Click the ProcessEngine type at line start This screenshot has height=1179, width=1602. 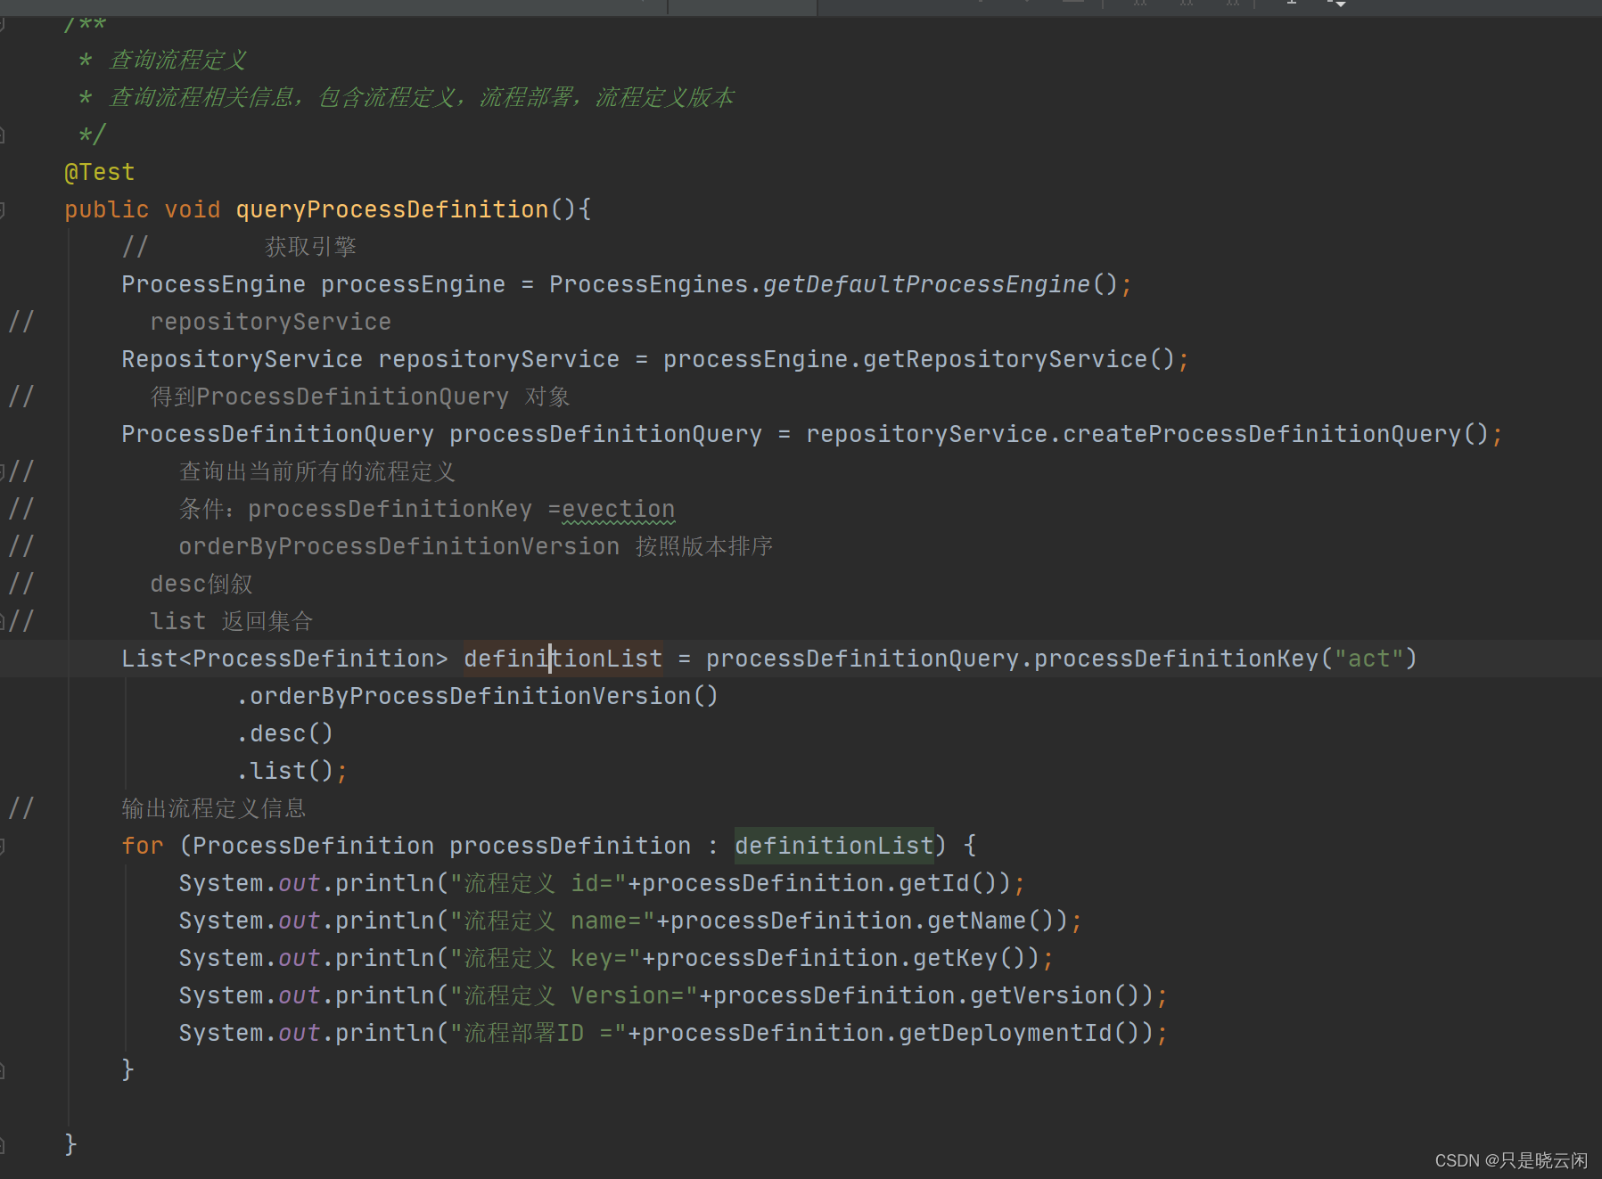click(x=213, y=284)
